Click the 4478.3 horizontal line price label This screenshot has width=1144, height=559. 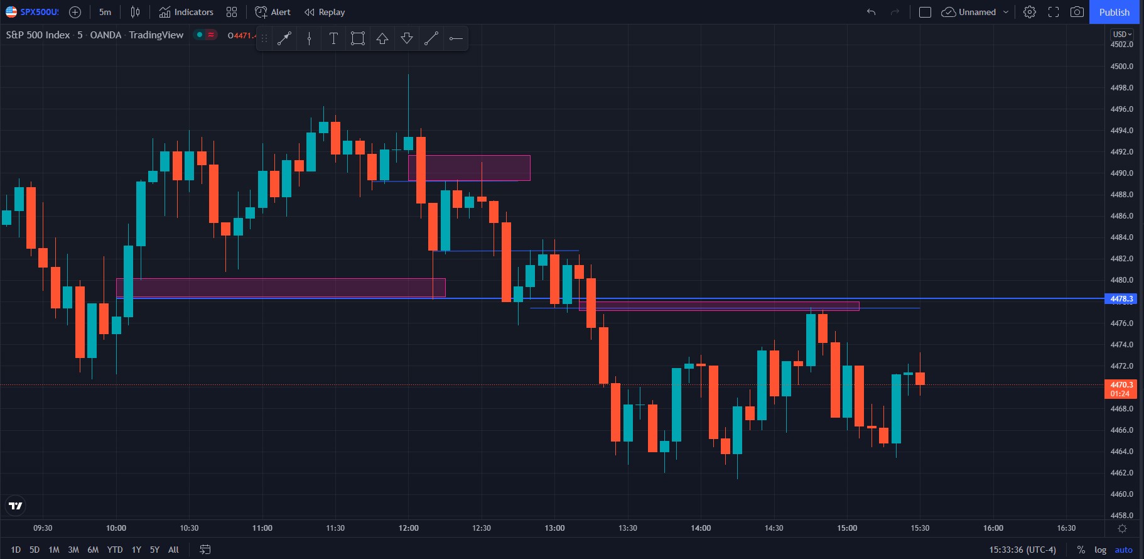[1121, 299]
